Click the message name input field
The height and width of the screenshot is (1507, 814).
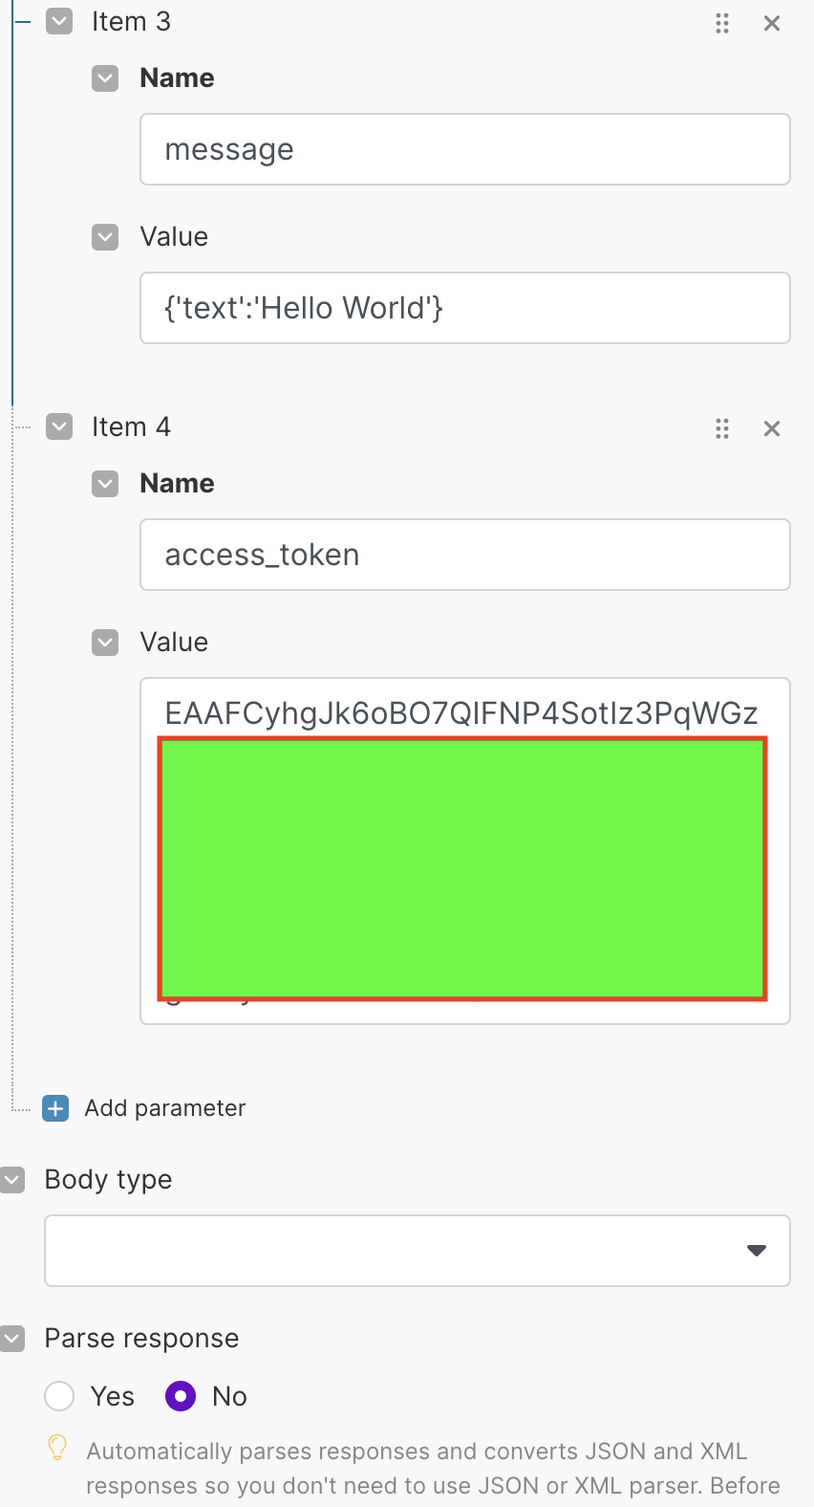coord(465,149)
